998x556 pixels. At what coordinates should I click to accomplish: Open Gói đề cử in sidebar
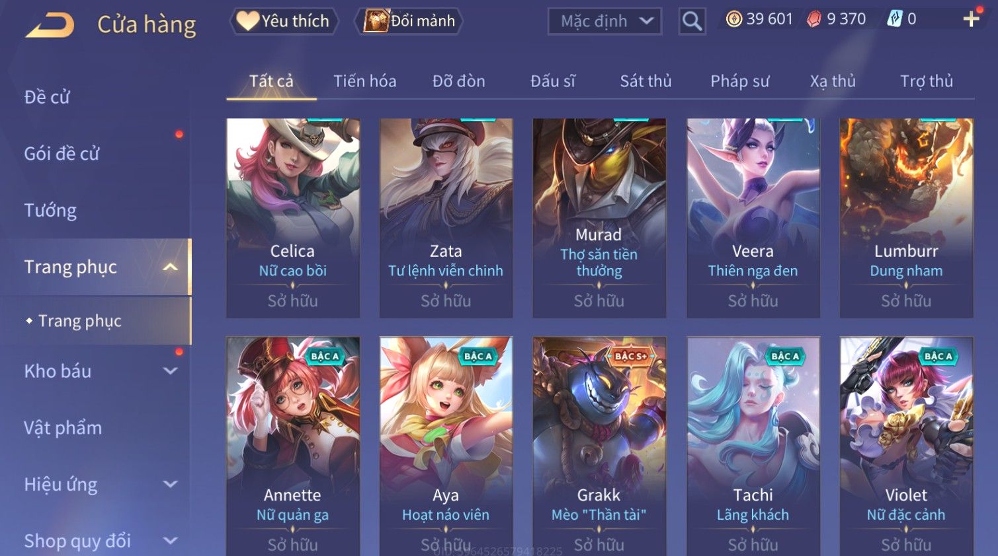click(62, 154)
